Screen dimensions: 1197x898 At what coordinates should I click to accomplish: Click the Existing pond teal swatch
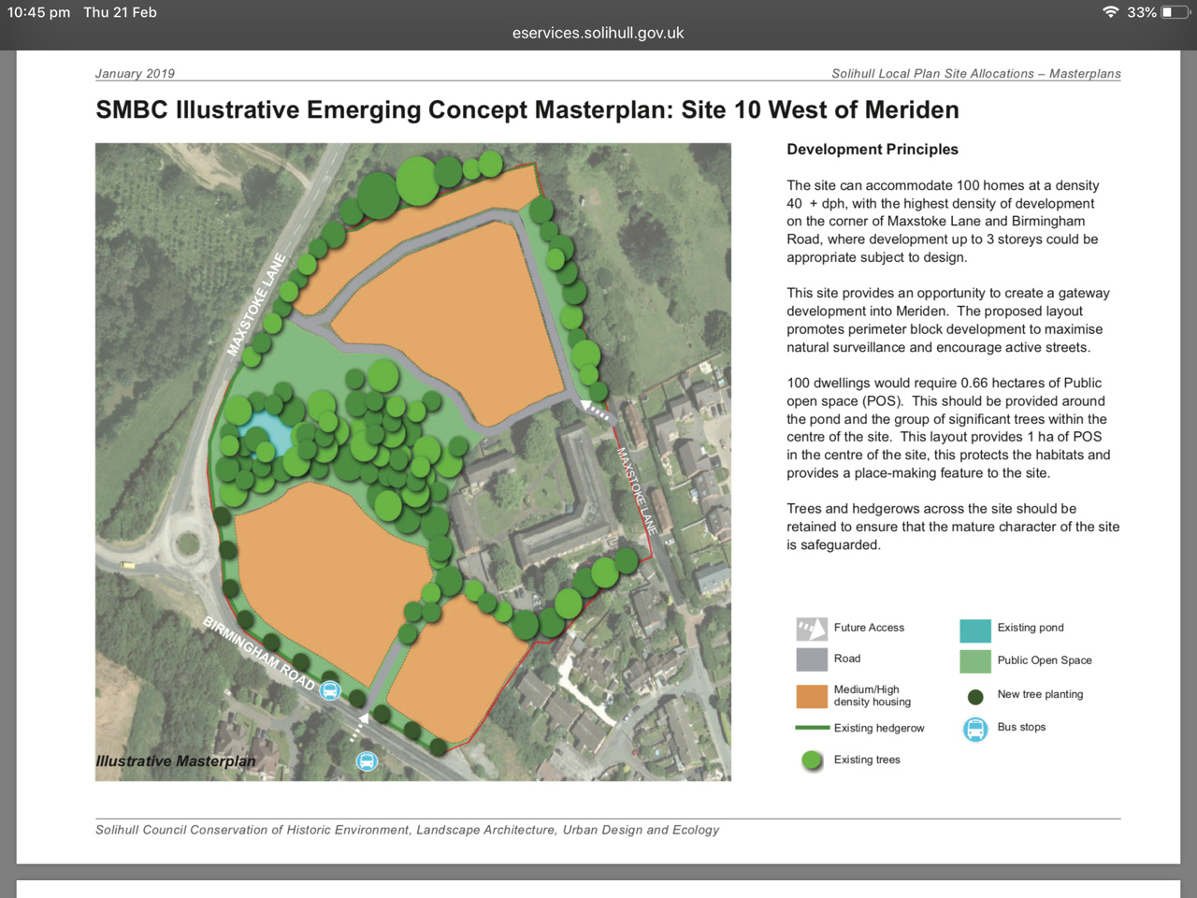[974, 630]
